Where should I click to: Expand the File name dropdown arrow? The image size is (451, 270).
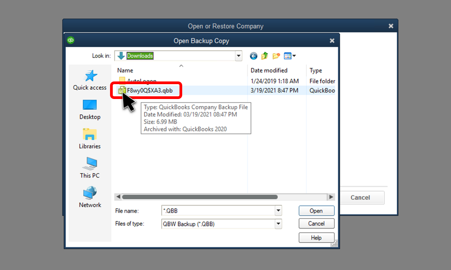pyautogui.click(x=278, y=211)
